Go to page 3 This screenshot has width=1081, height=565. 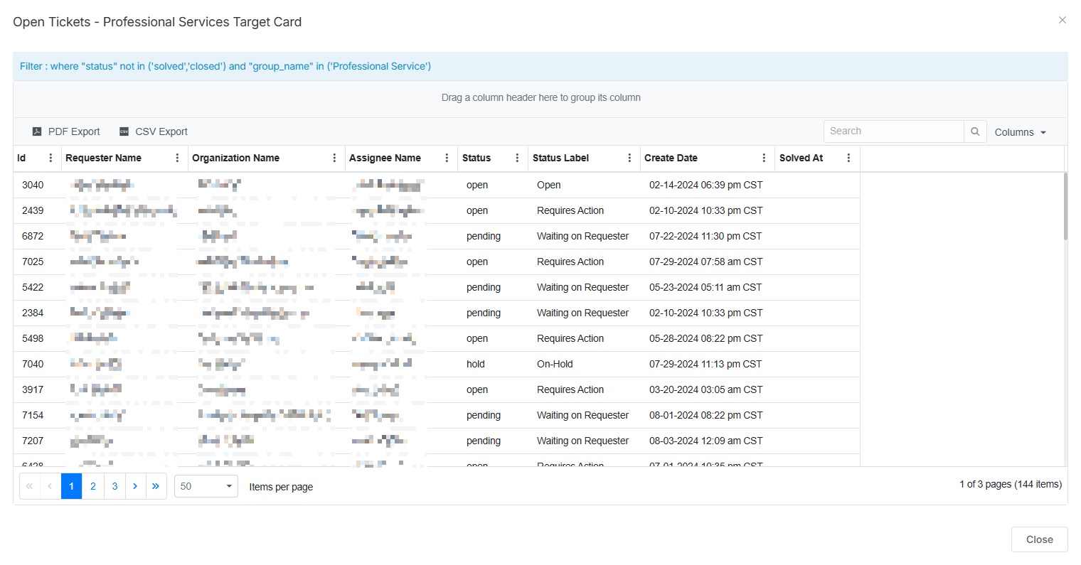click(115, 486)
